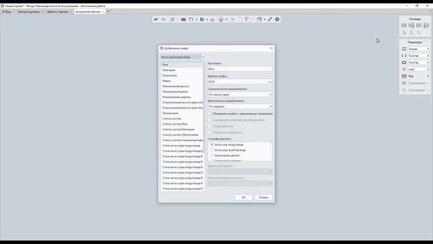Viewport: 433px width, 244px height.
Task: Click the Суммировать значения при объединении checkbox
Action: point(209,120)
